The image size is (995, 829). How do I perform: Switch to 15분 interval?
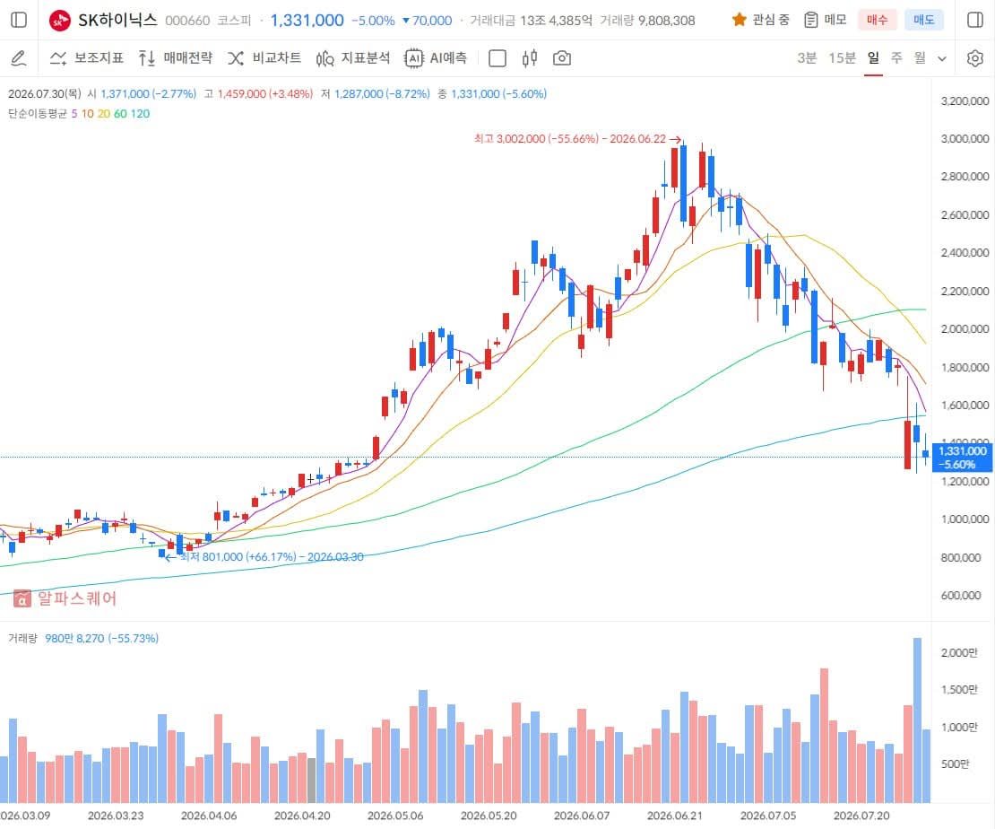[842, 57]
